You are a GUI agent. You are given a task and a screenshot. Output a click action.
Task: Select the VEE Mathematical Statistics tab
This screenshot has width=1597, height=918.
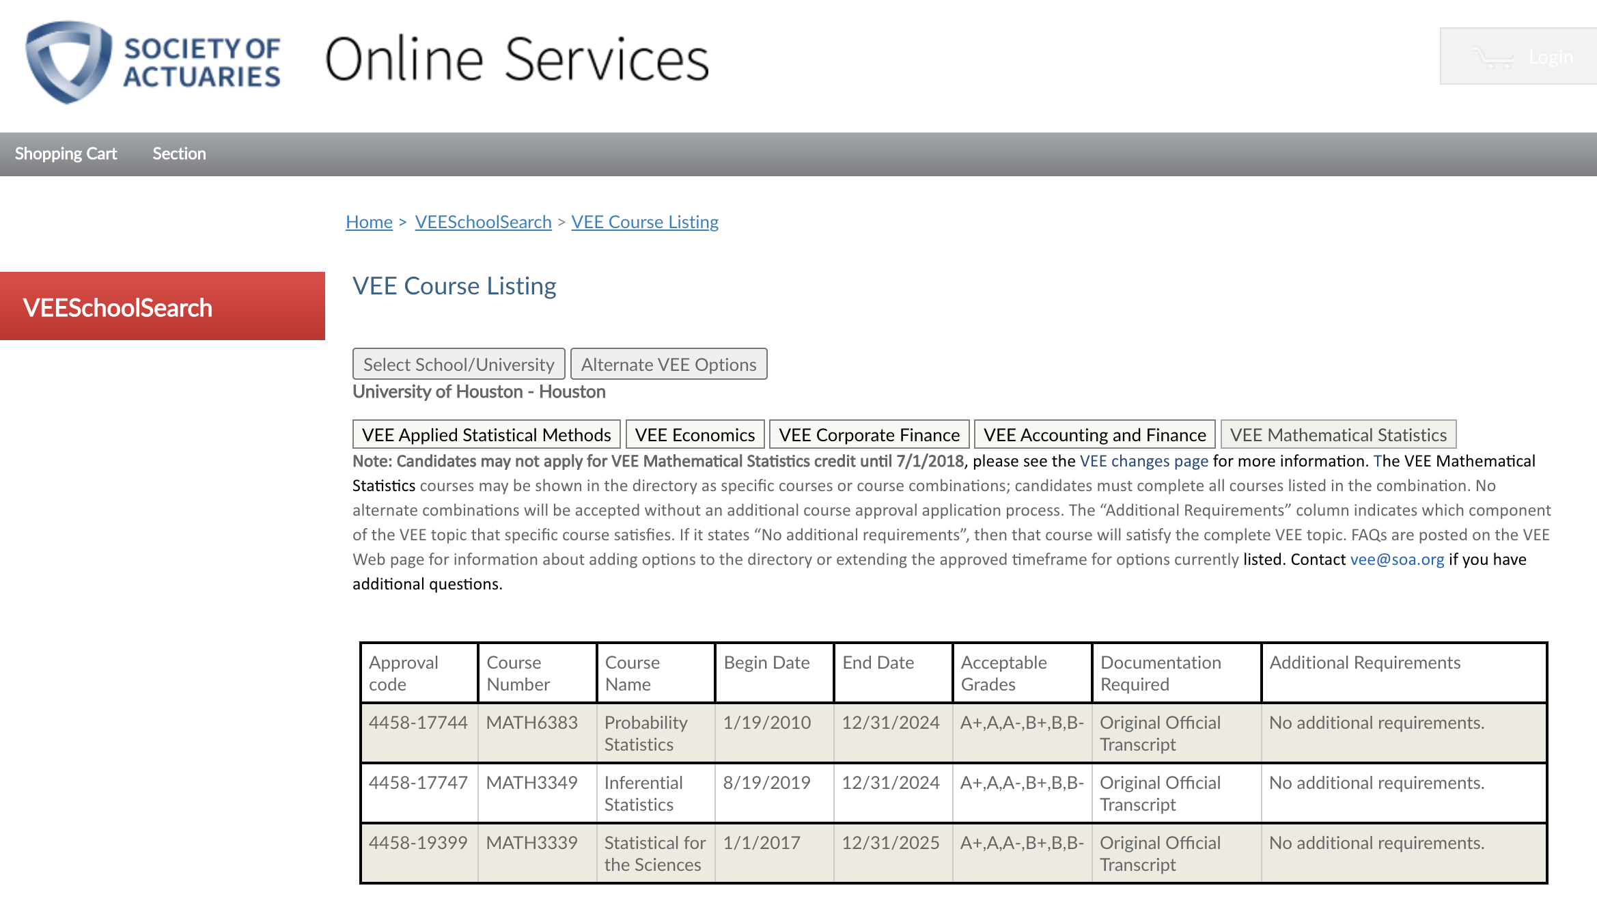(x=1338, y=434)
